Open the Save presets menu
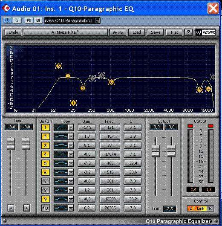222x226 pixels. (156, 32)
